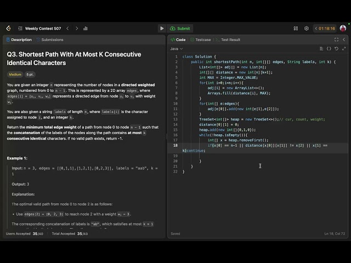Screen dimensions: 351x263
Task: Click the Ln 18, Col 72 status
Action: 335,234
